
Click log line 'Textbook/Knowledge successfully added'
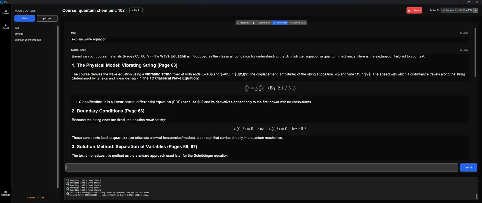108,193
